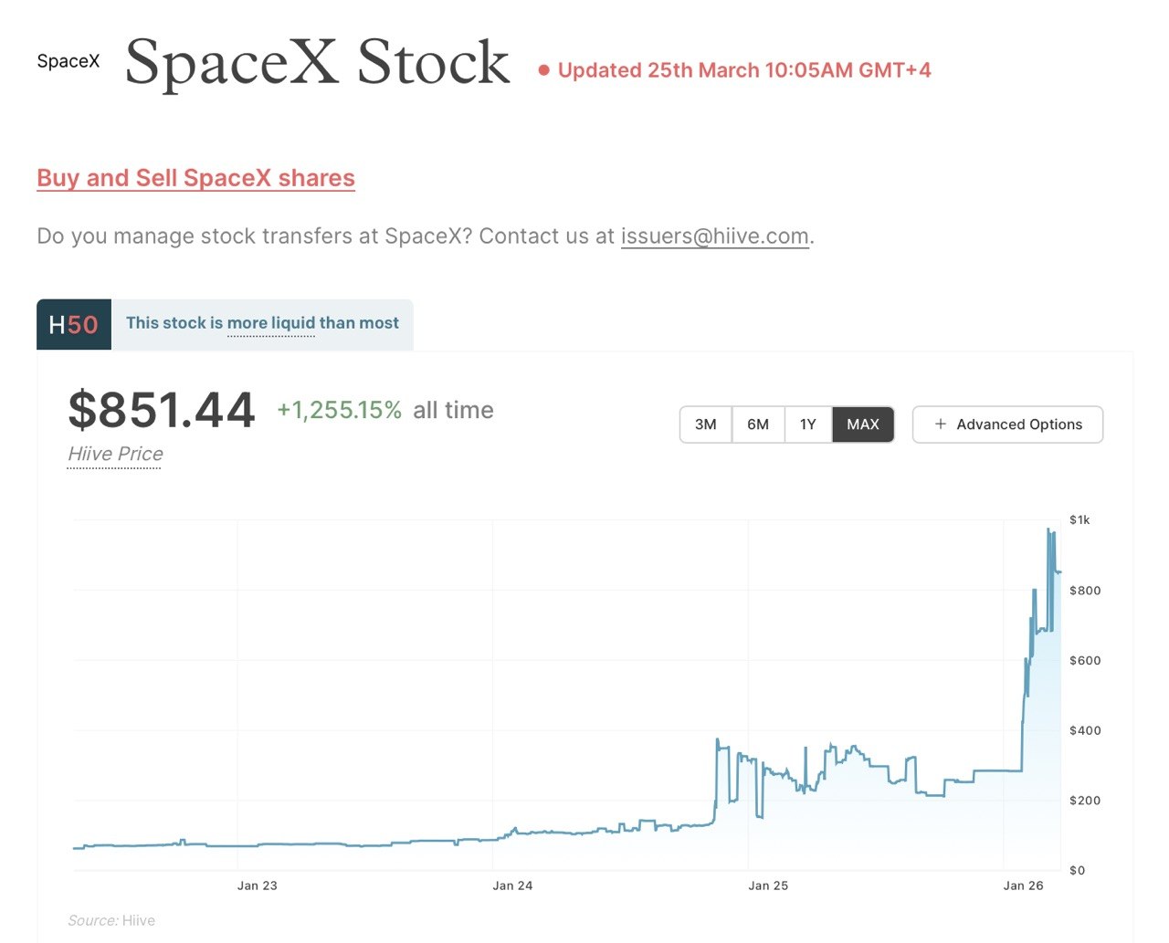Click the H50 index badge
The image size is (1169, 943).
(74, 324)
